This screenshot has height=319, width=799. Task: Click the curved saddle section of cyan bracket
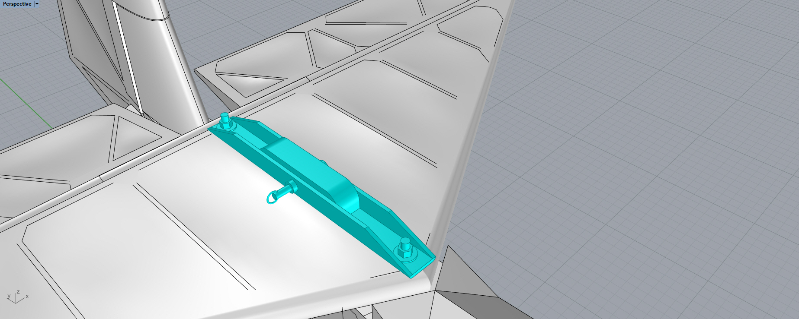point(346,195)
